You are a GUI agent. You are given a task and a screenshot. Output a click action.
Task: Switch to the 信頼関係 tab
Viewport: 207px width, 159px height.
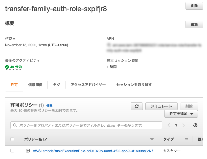point(35,85)
